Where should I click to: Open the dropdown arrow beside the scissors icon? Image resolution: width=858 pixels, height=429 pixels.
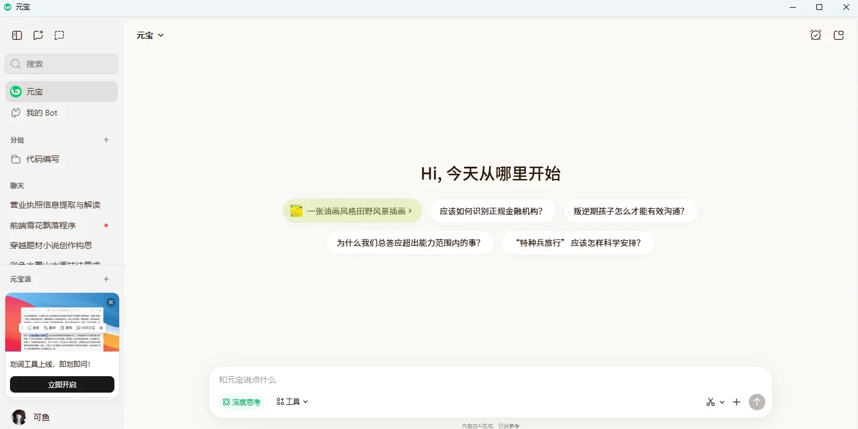click(x=722, y=402)
